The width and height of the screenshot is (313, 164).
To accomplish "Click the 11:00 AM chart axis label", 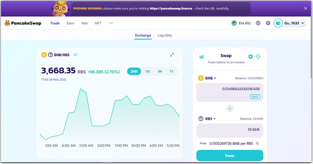I will pyautogui.click(x=86, y=146).
